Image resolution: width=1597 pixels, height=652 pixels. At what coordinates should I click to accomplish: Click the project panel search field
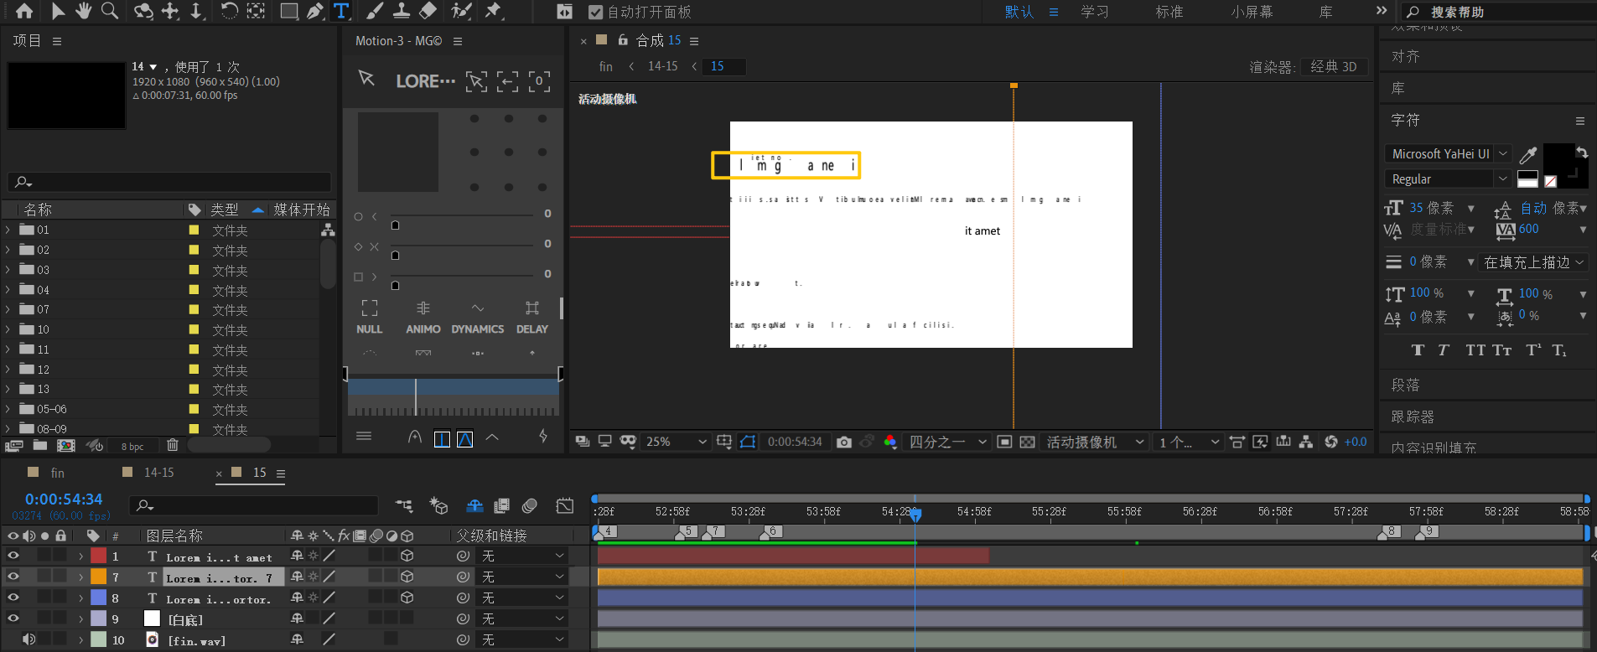point(169,182)
